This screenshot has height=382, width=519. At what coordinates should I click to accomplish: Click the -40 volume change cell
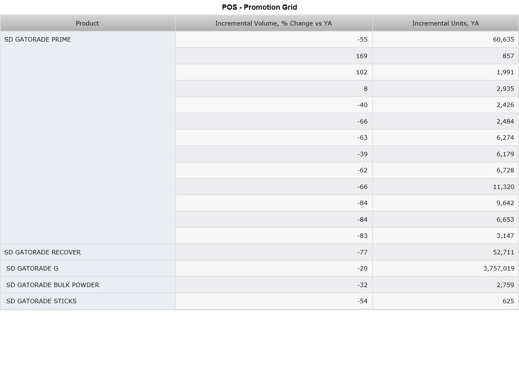tap(274, 105)
